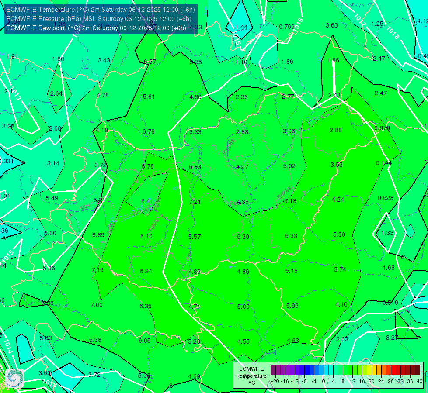Click the 5.57 temperature value
The width and height of the screenshot is (428, 393).
tap(195, 237)
